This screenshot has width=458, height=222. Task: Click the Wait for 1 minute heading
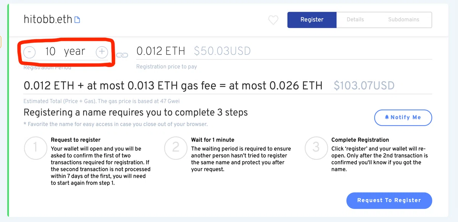213,140
